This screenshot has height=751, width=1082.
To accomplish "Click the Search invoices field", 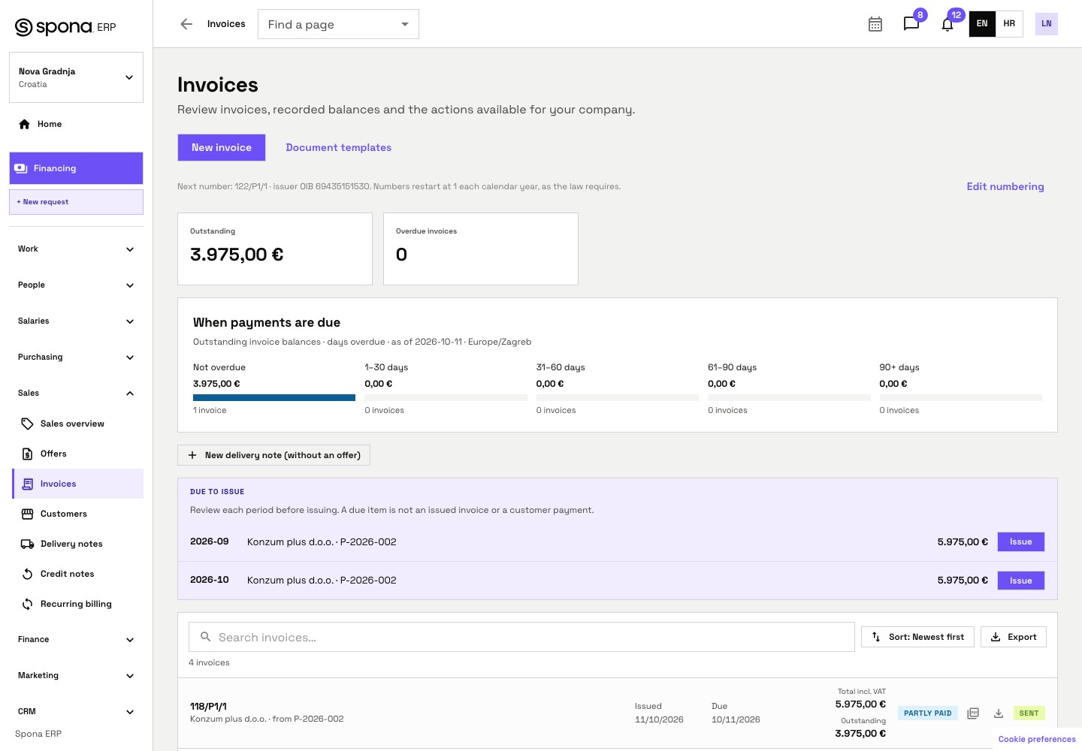I will [x=521, y=637].
